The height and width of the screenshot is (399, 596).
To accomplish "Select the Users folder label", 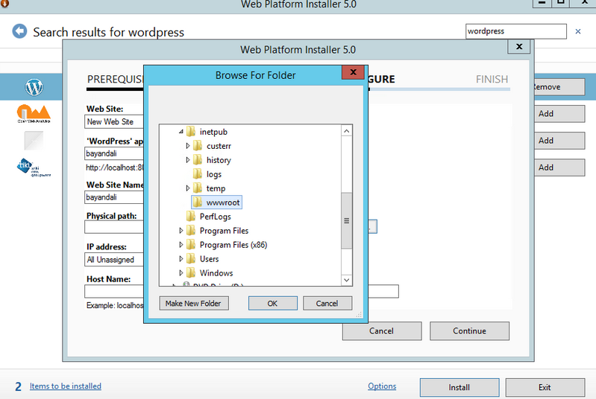I will click(x=209, y=259).
